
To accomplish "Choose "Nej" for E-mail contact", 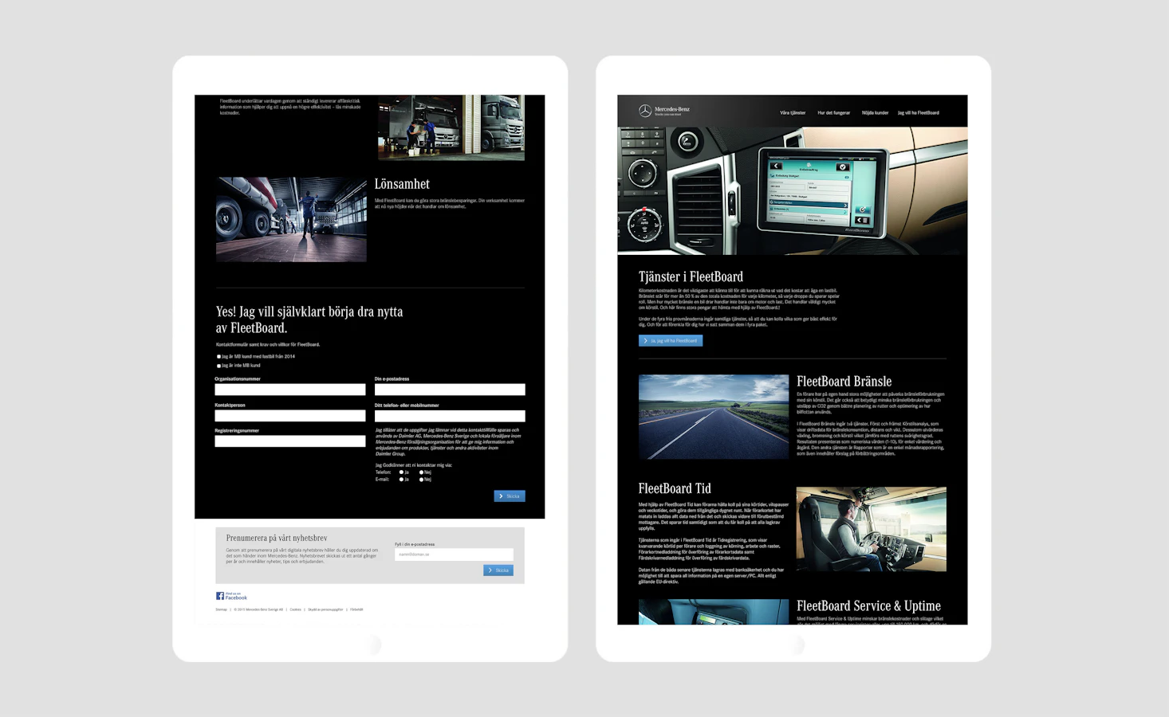I will [421, 480].
